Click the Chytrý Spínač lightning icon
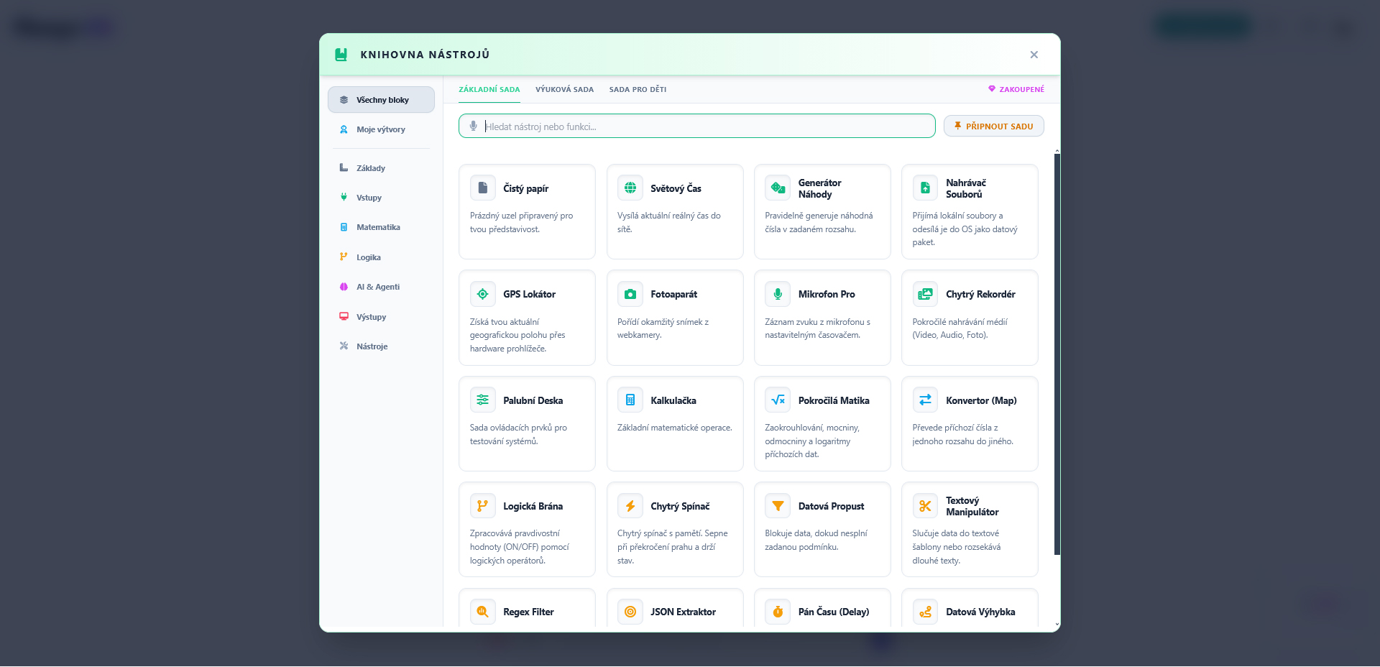Screen dimensions: 1380x667 [x=630, y=506]
